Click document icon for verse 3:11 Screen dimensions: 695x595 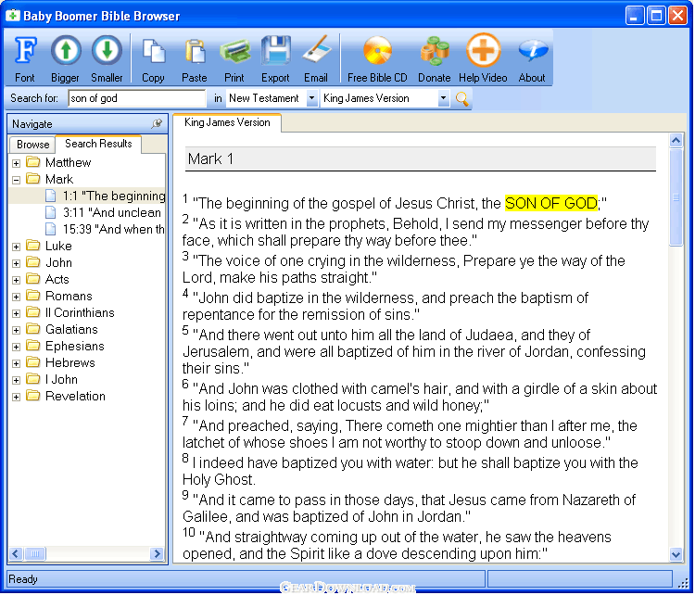[51, 212]
